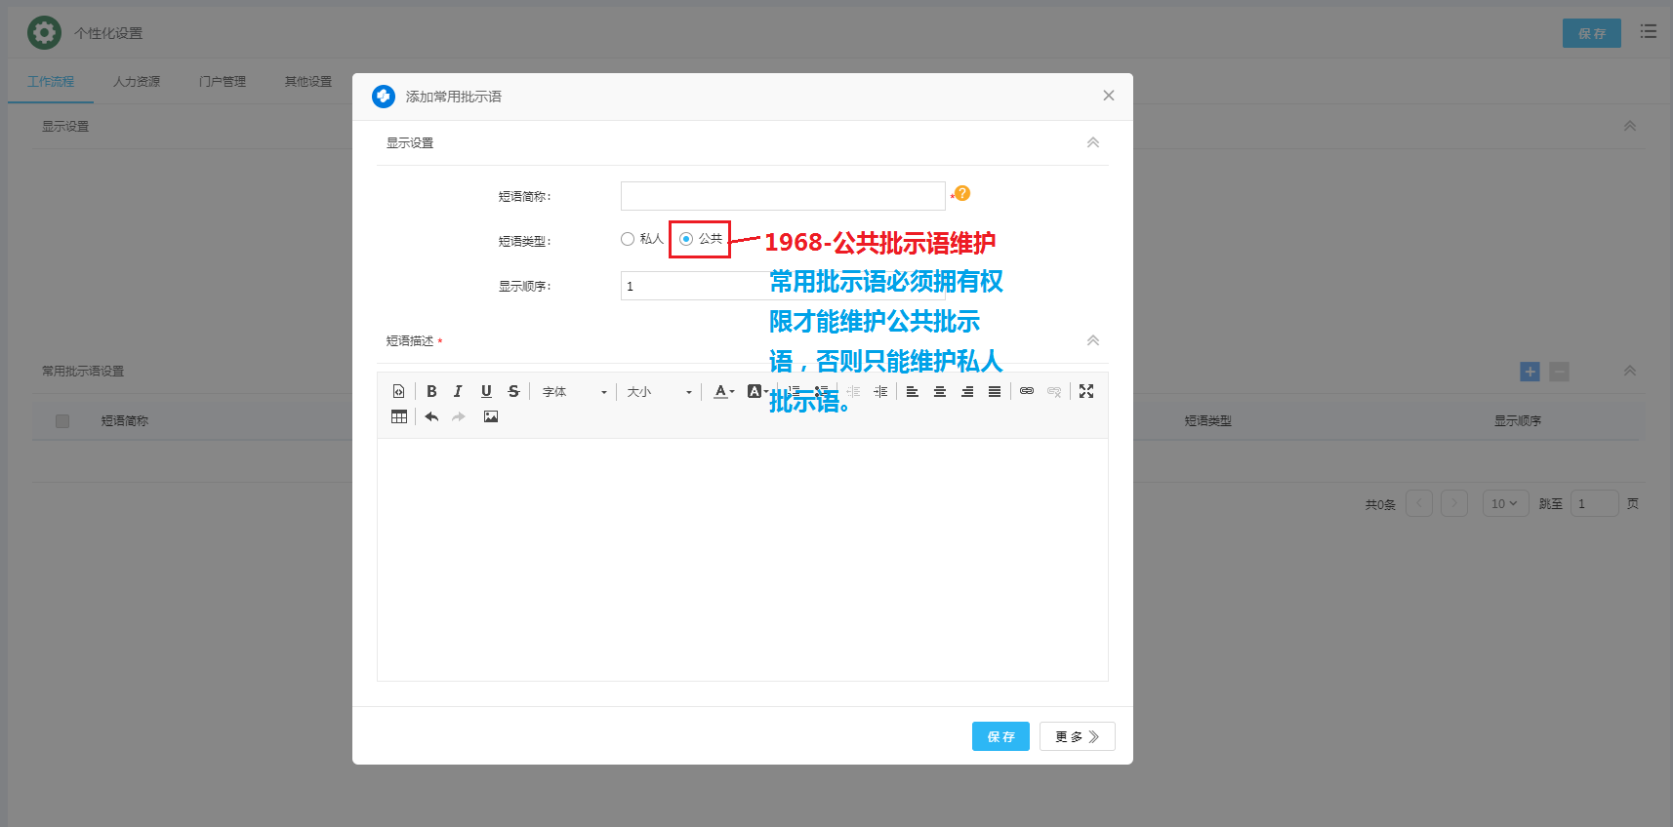Maximize the rich text editor
Screen dimensions: 1673x827
[x=1086, y=391]
